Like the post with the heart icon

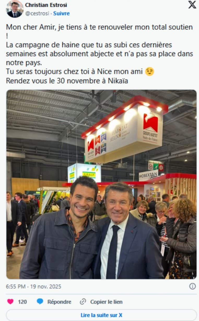pos(10,302)
